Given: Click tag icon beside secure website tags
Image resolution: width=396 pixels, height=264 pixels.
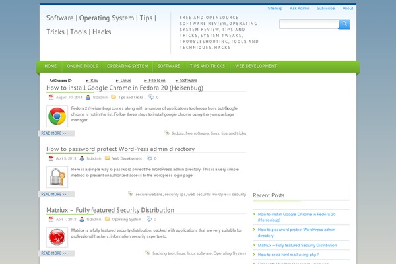Looking at the screenshot, I should 131,194.
